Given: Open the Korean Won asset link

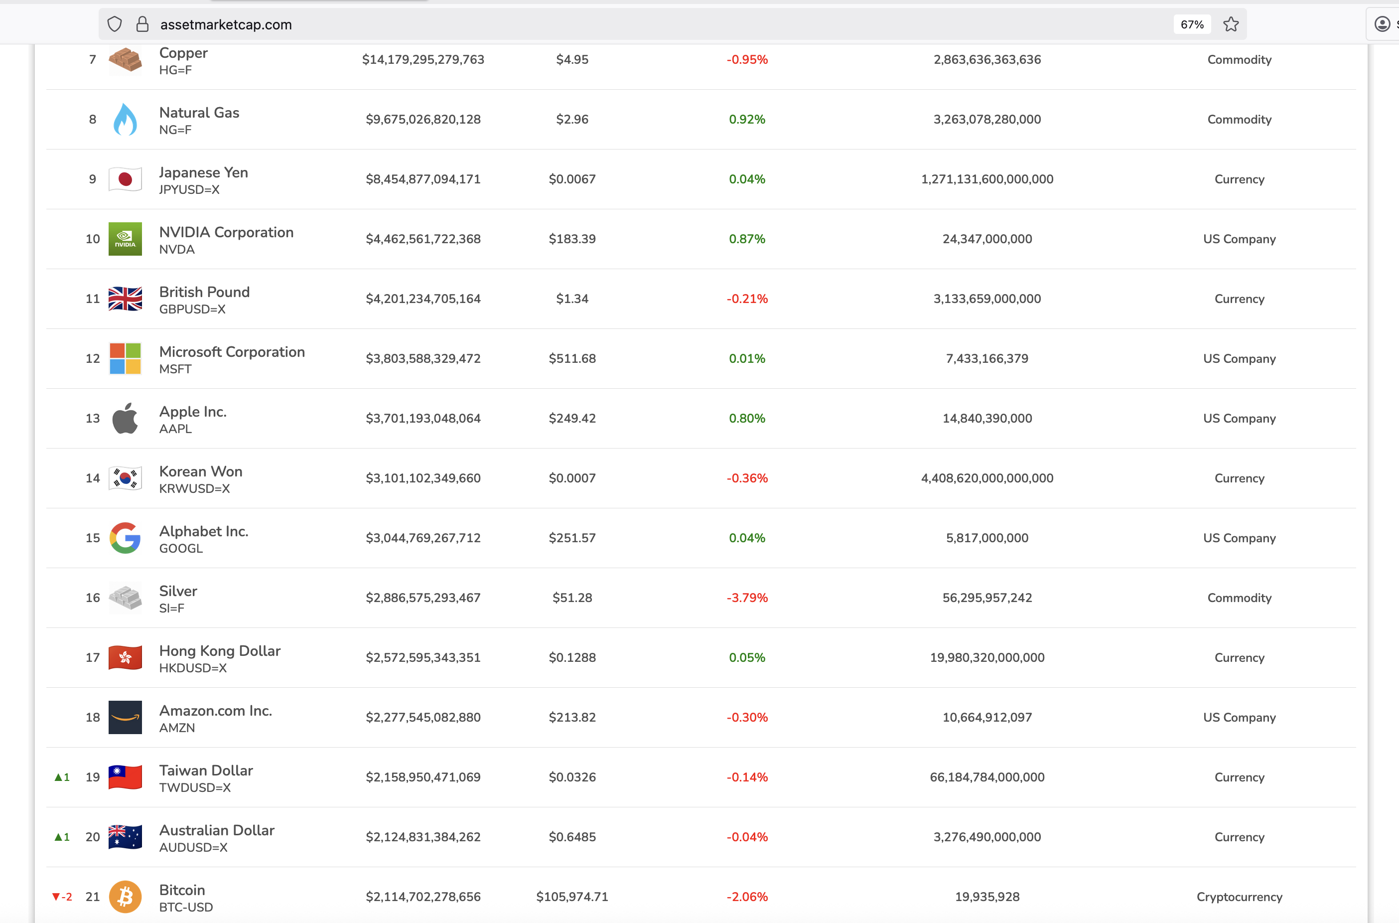Looking at the screenshot, I should (x=201, y=471).
